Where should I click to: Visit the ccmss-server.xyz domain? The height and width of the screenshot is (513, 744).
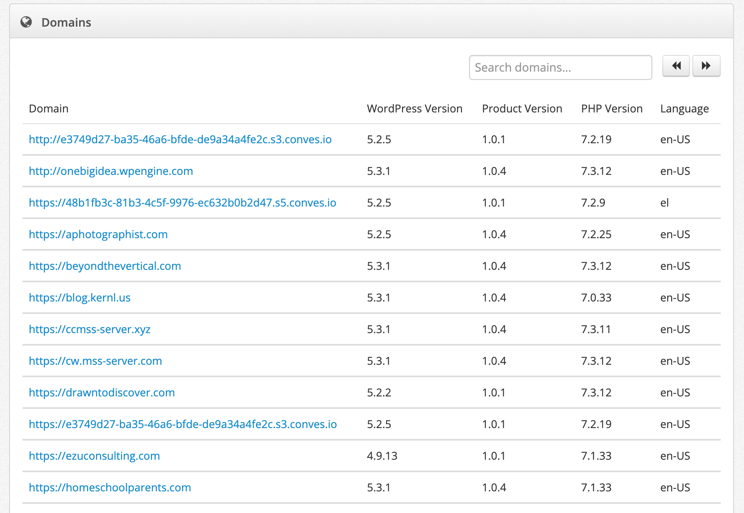[x=90, y=329]
